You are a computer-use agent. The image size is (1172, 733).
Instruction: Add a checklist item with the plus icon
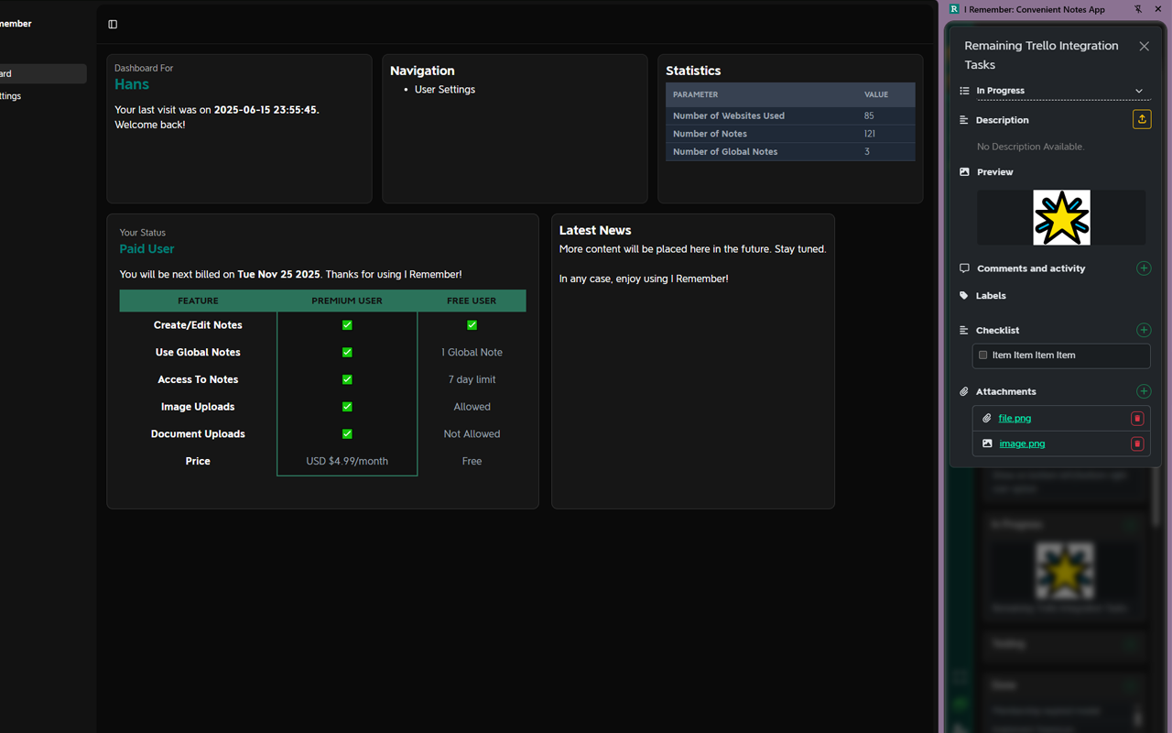(x=1144, y=330)
